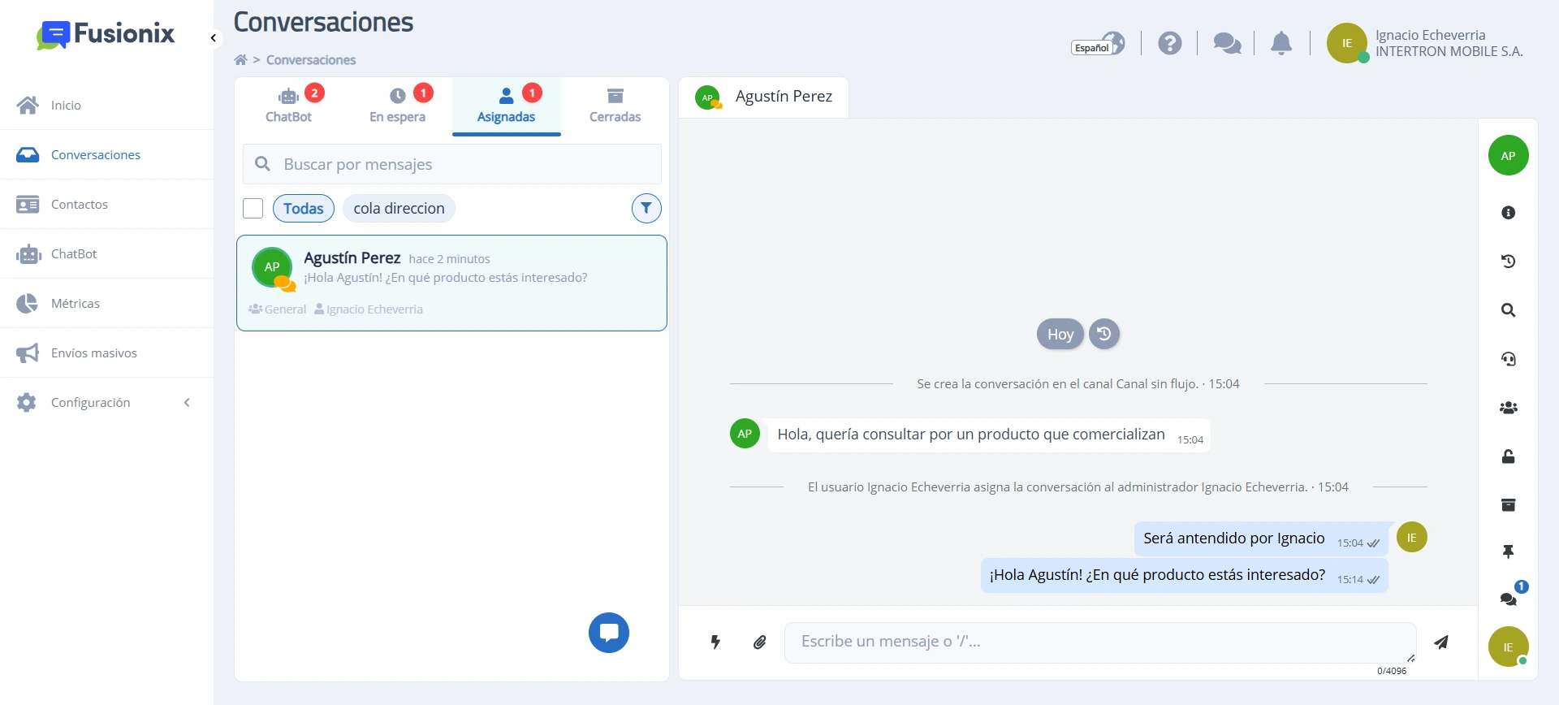
Task: Open the Español language selector
Action: (x=1098, y=44)
